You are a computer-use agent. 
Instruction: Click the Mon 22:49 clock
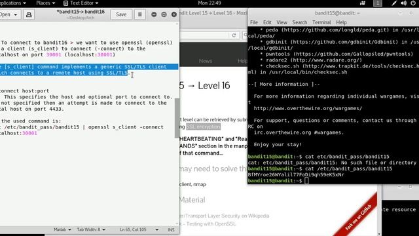click(x=209, y=3)
